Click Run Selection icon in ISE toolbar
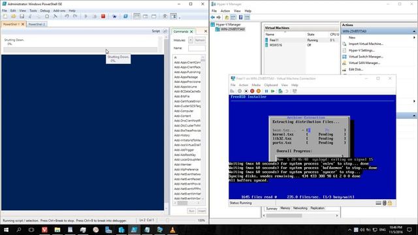 pyautogui.click(x=94, y=16)
